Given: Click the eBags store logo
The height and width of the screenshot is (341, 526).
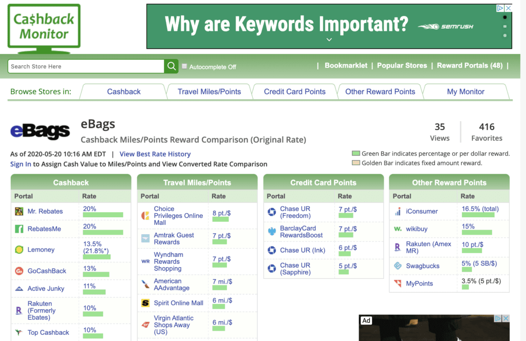Looking at the screenshot, I should point(40,131).
